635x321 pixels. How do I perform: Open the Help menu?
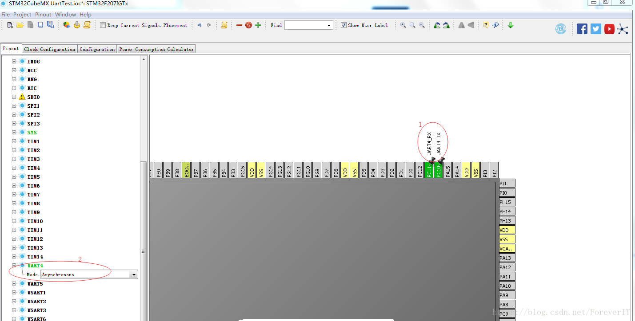[85, 15]
